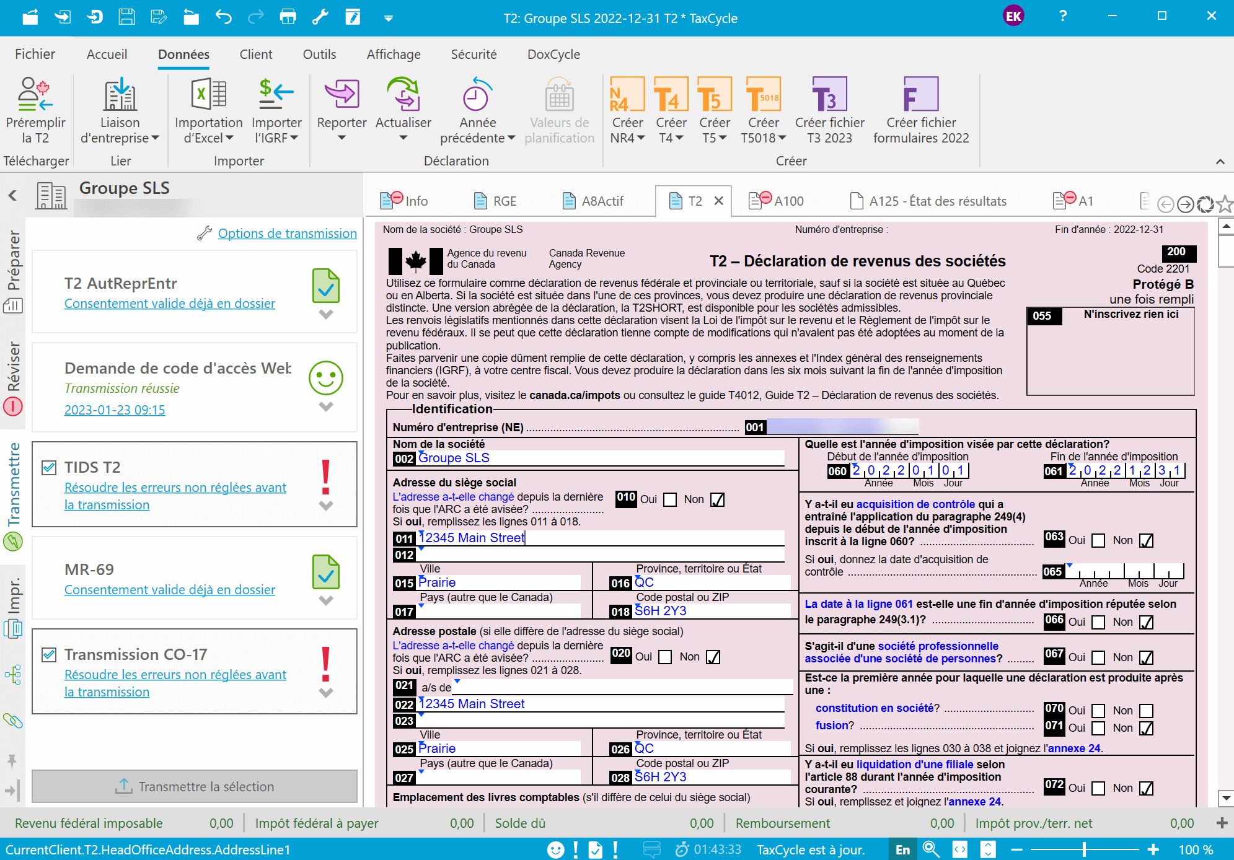Screen dimensions: 1234x860
Task: Click the acquisition de contrôle link
Action: [x=915, y=504]
